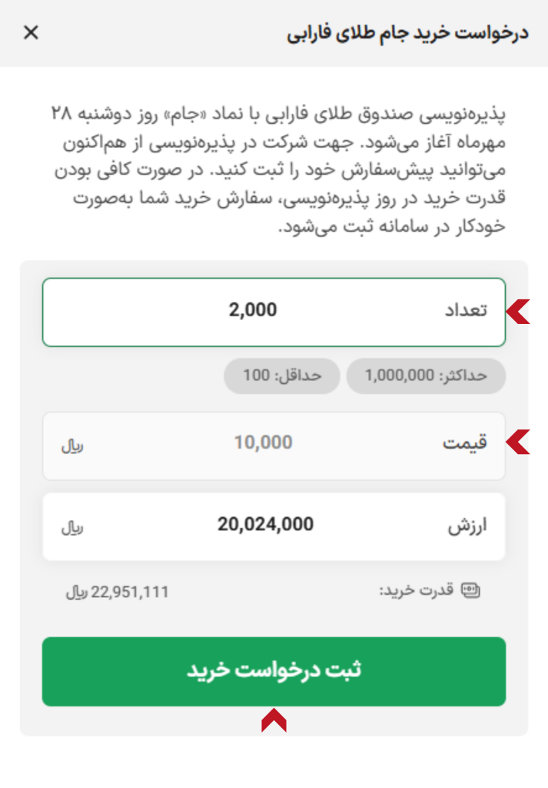548x788 pixels.
Task: Submit with the ثبت درخواست خرید button
Action: (274, 671)
